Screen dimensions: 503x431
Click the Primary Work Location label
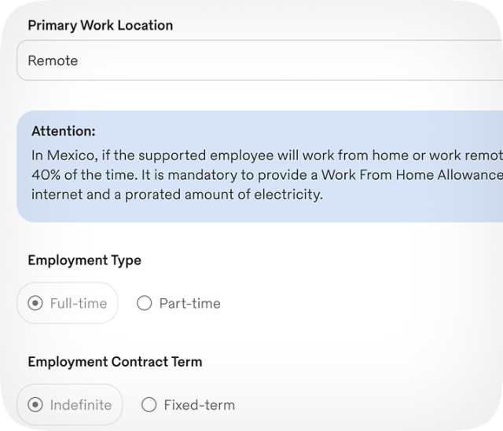point(100,25)
